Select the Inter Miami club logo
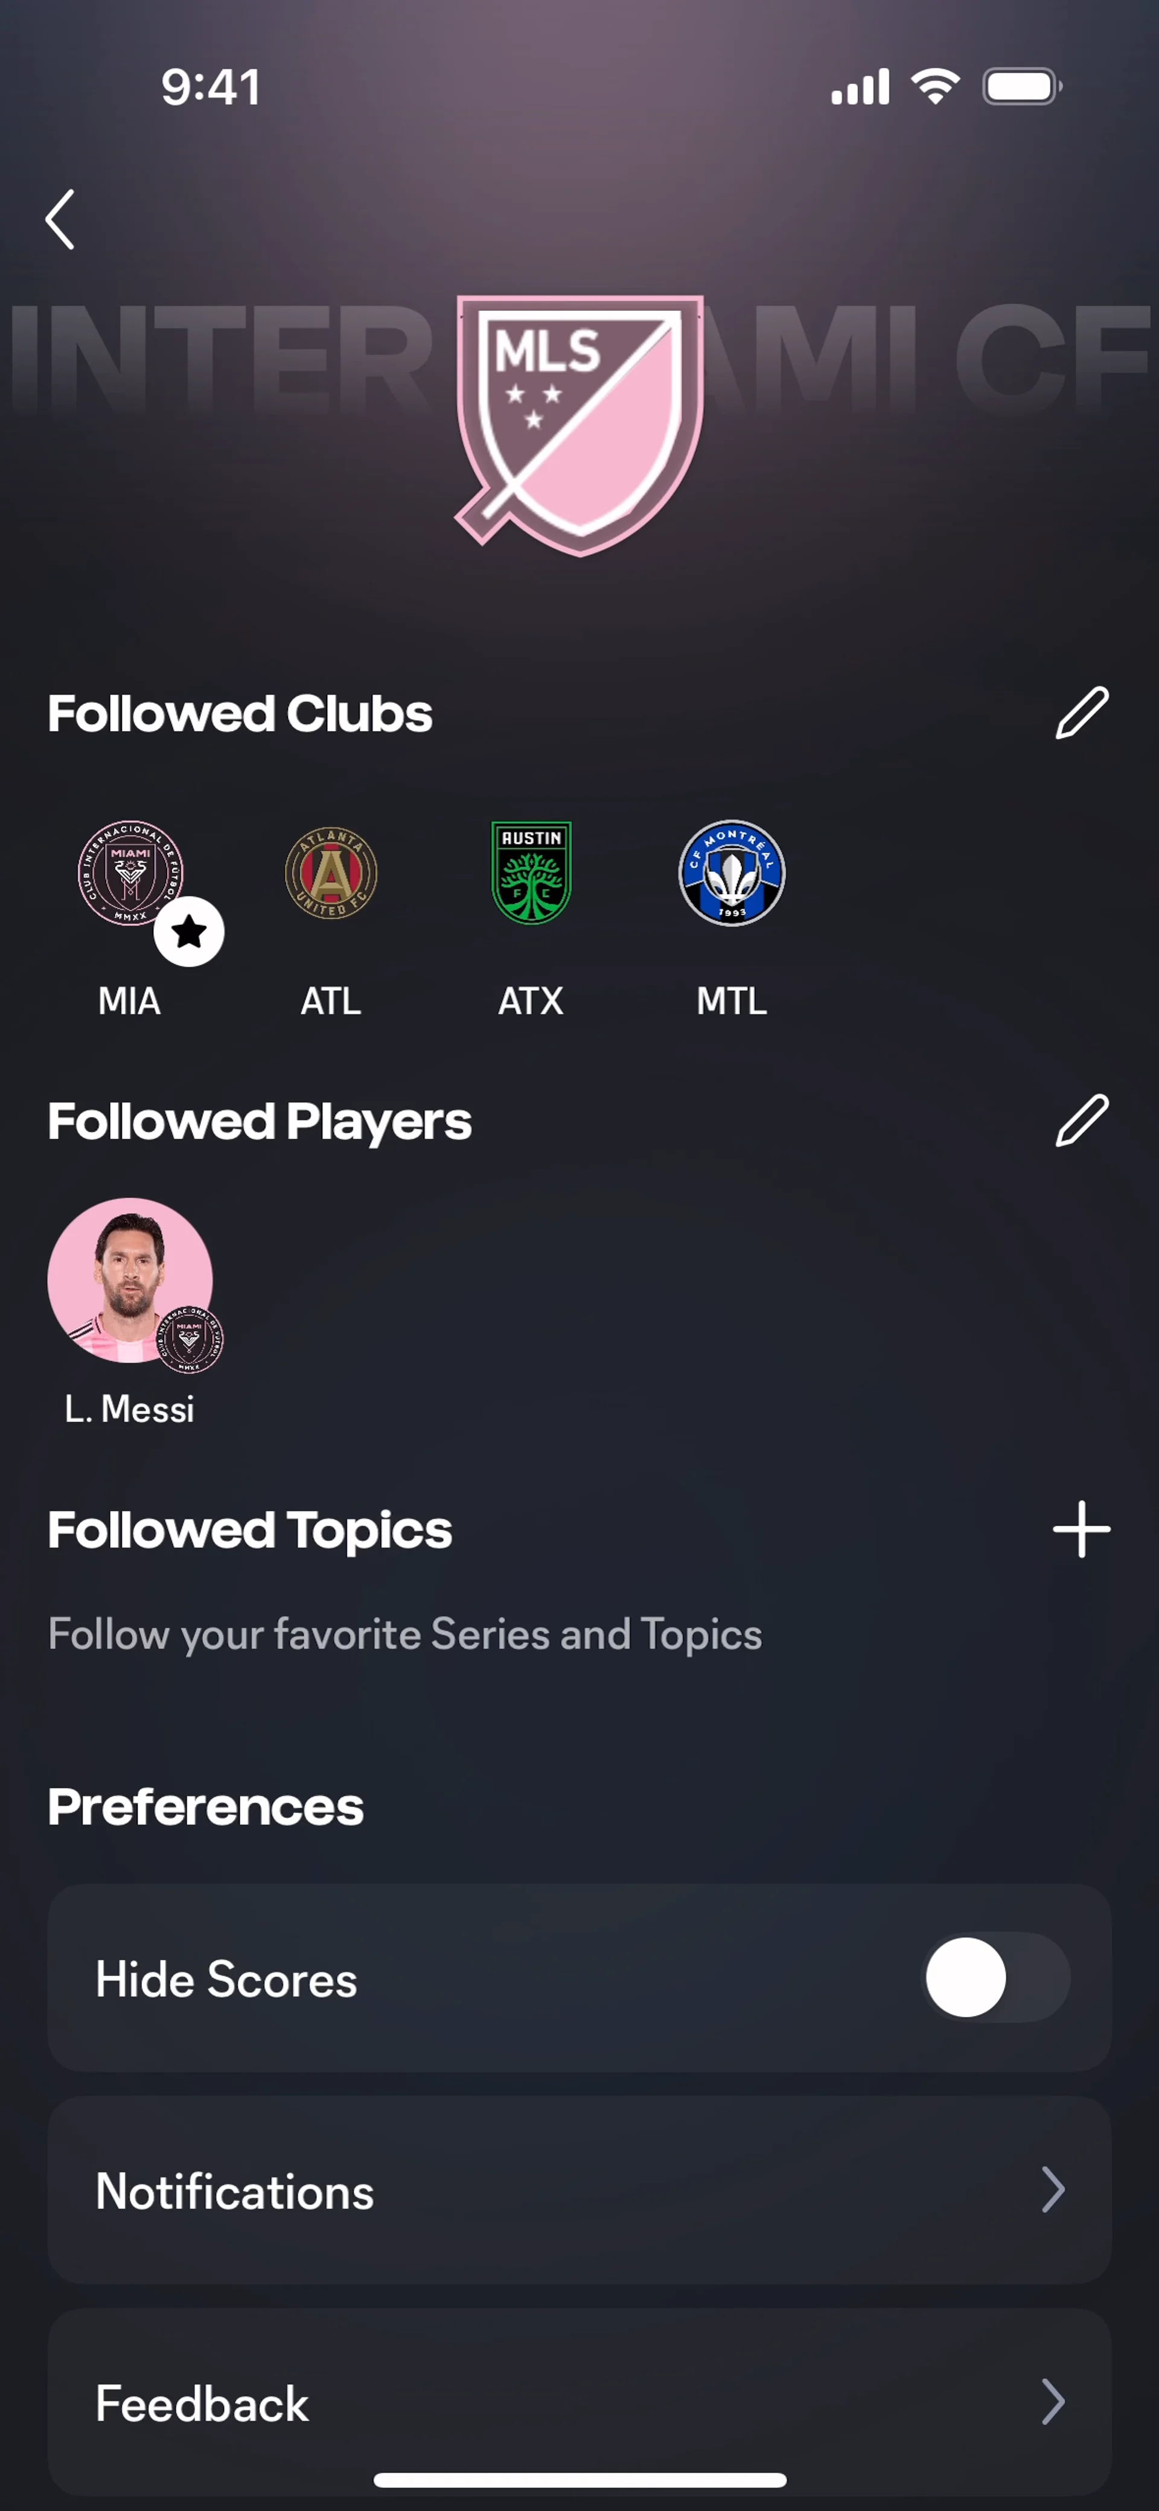The image size is (1159, 2511). (x=130, y=872)
